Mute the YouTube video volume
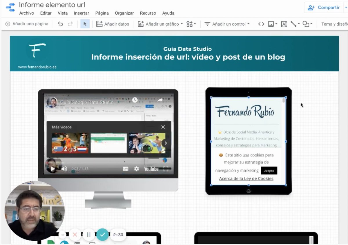 (x=64, y=169)
